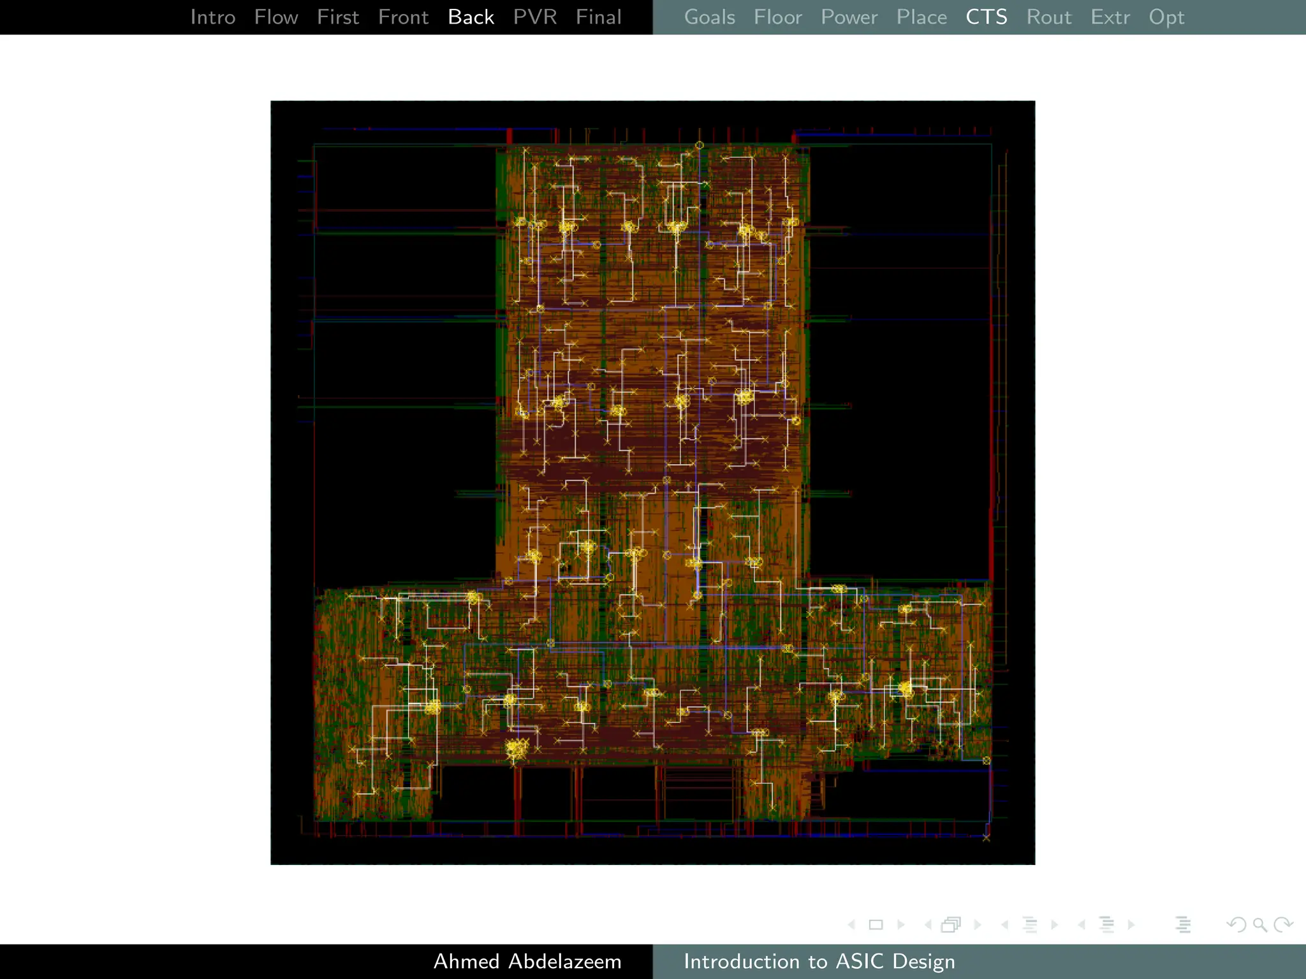Click the next slide arrow icon
Screen dimensions: 1306x979
tap(901, 925)
